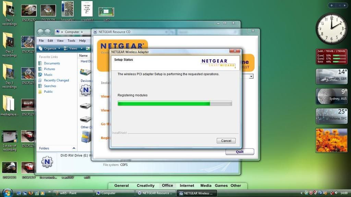Select the Other tab on desktop toolbar
The image size is (351, 197).
236,186
